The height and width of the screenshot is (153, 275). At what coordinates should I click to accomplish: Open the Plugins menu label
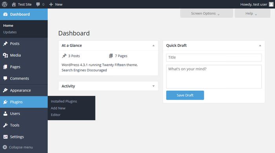[16, 102]
